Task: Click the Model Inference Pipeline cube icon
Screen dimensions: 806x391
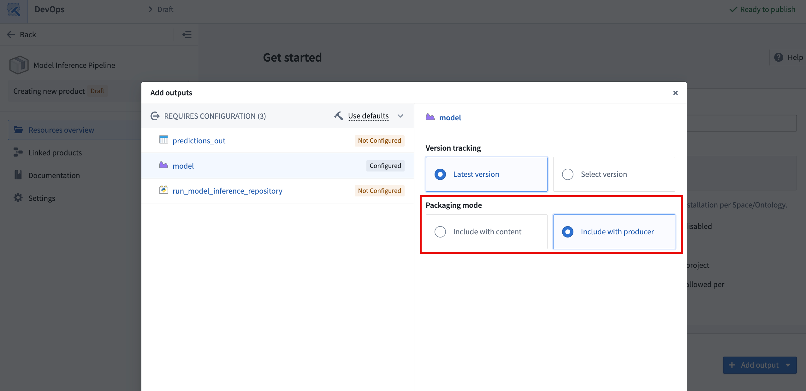Action: coord(18,65)
